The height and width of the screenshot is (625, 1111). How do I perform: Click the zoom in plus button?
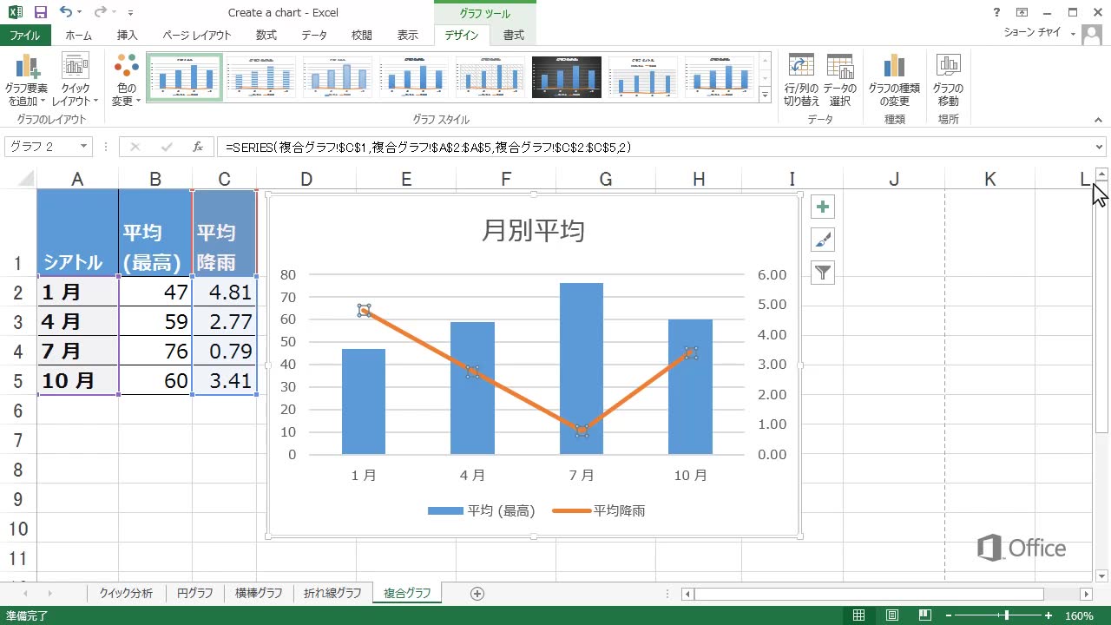[1049, 615]
